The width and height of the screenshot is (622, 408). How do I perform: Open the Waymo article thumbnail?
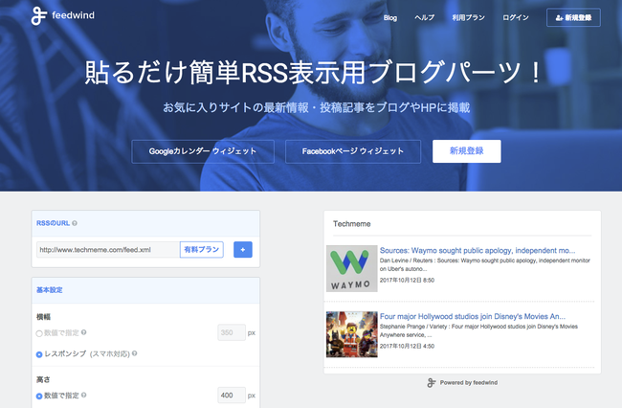pos(351,268)
